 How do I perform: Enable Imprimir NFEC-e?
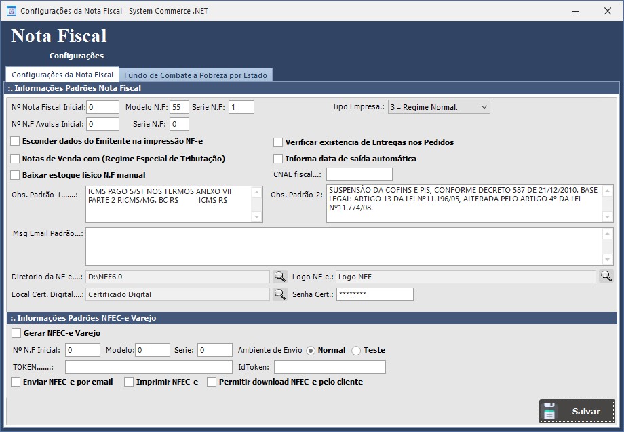pos(128,382)
